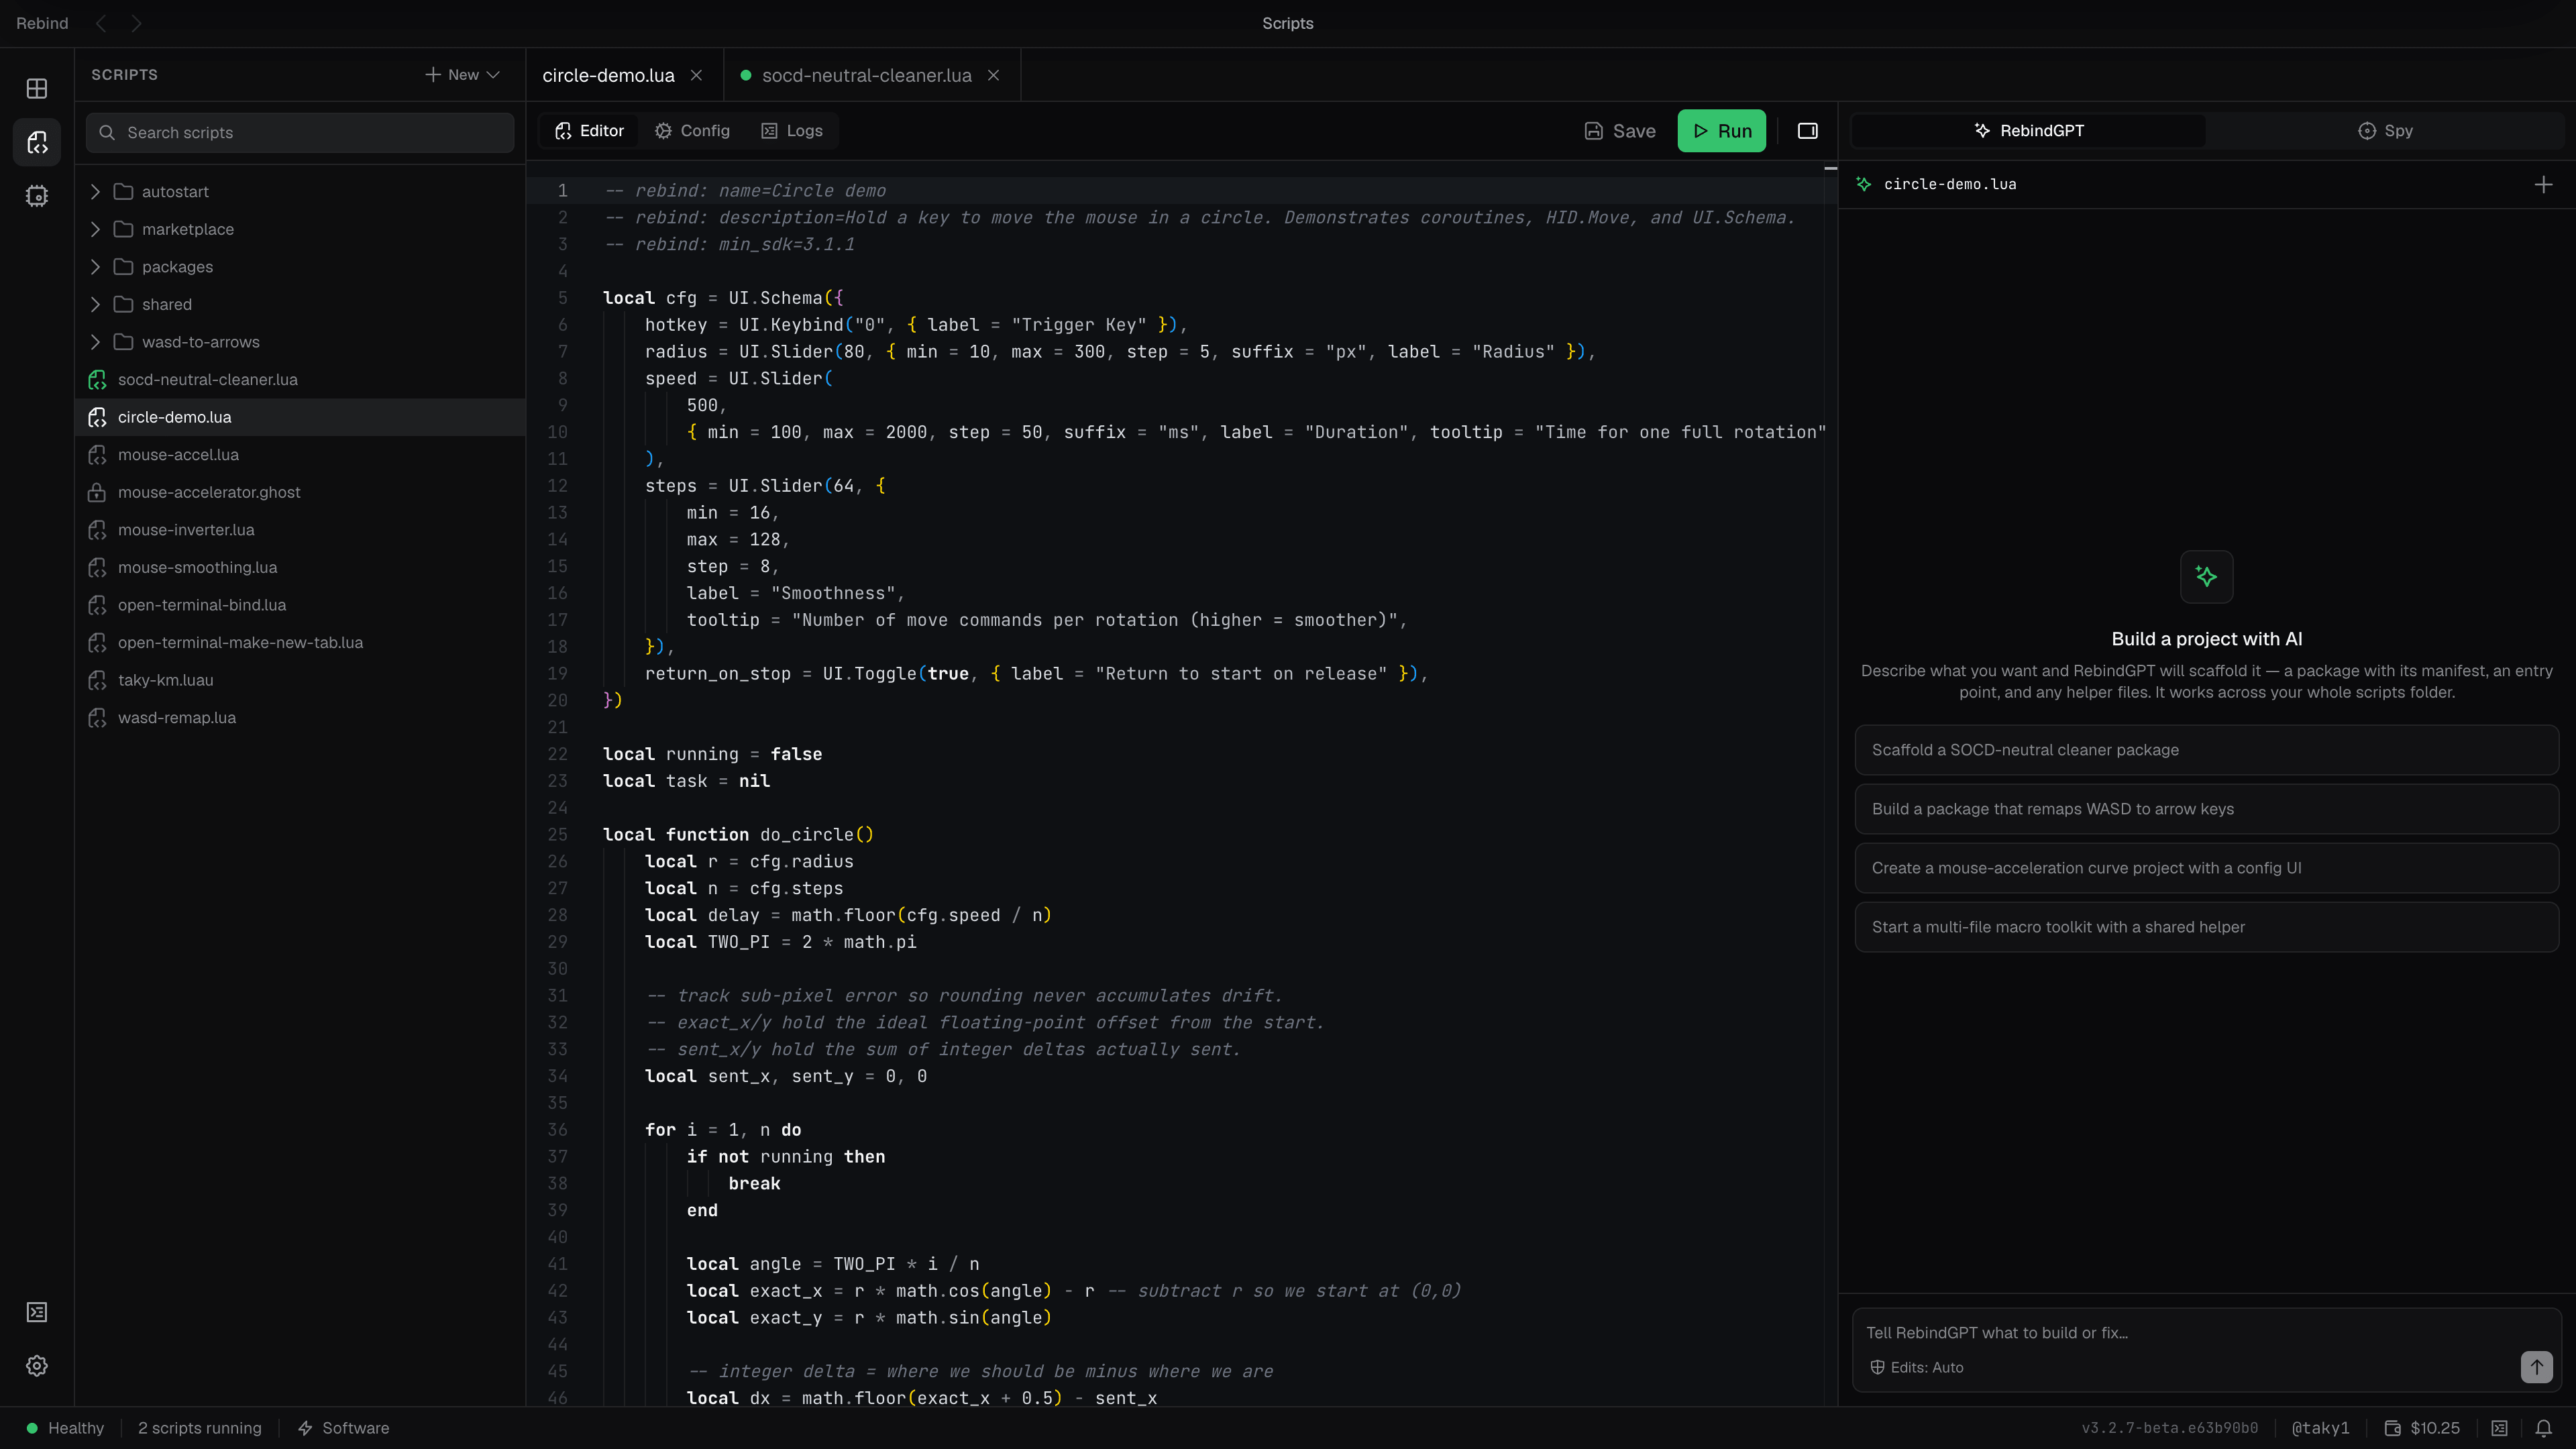This screenshot has height=1449, width=2576.
Task: Open the devices chip icon in sidebar
Action: click(37, 196)
